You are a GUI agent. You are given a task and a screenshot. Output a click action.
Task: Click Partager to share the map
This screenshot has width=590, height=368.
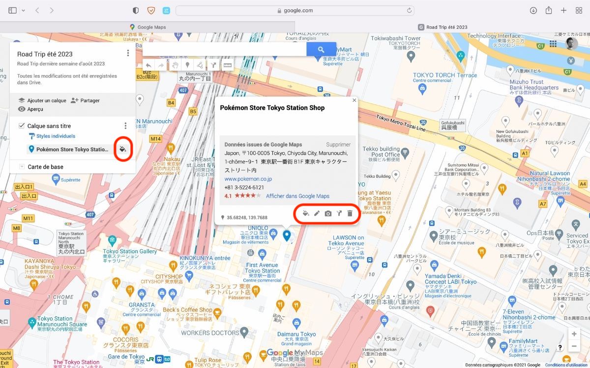[x=85, y=101]
